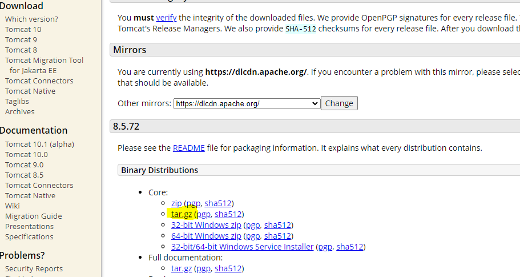Open pgp signature for Windows Service Installer
The height and width of the screenshot is (277, 520).
(x=325, y=247)
